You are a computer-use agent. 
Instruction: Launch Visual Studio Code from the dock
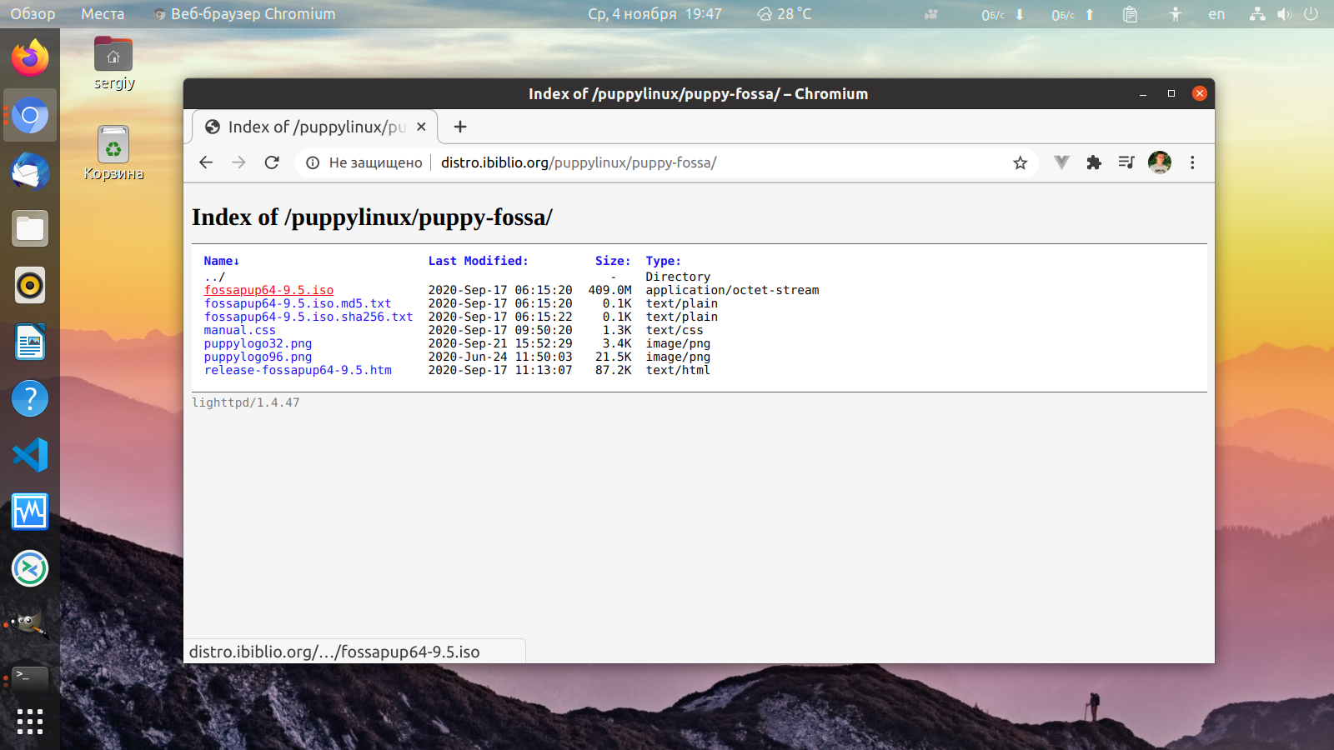30,455
